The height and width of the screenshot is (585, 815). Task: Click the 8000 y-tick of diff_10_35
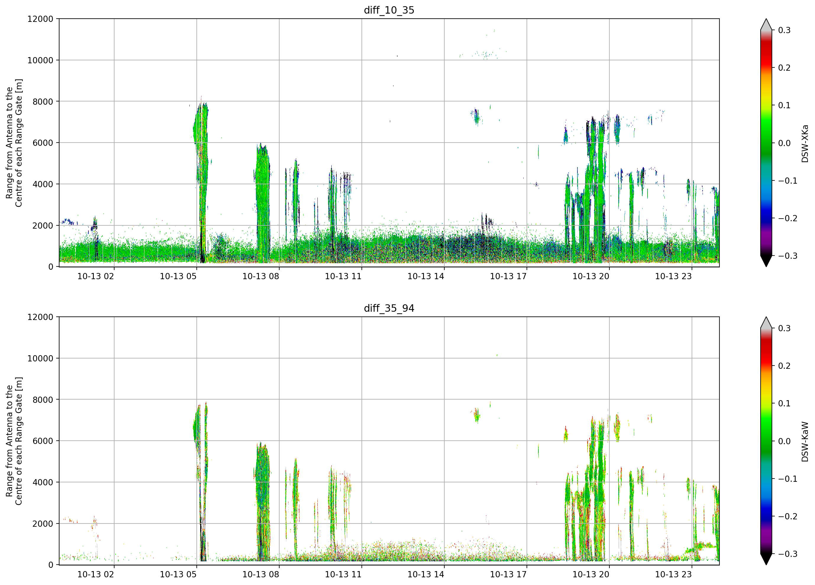pyautogui.click(x=43, y=102)
